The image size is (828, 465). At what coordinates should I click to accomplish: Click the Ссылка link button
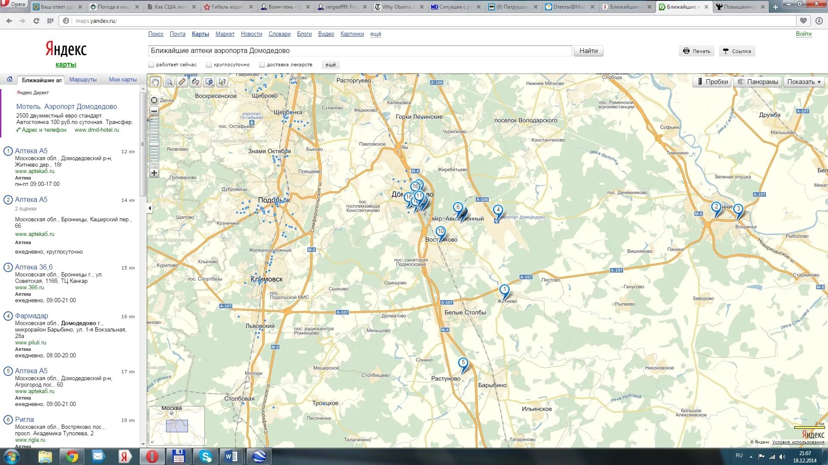(x=737, y=51)
